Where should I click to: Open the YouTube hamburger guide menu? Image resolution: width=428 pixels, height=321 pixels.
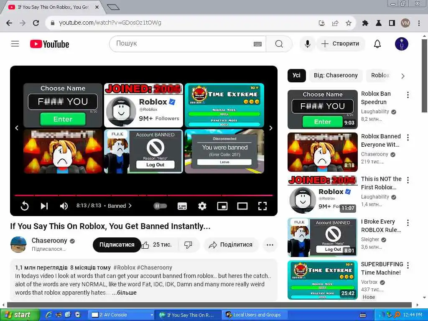(x=15, y=43)
